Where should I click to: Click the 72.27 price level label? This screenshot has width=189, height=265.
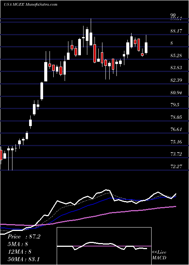coord(176,166)
